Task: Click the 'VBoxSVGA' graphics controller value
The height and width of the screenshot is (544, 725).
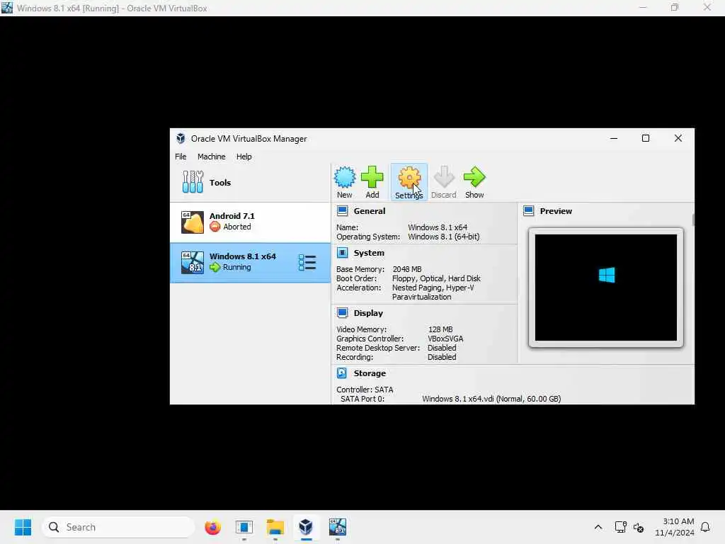Action: pyautogui.click(x=445, y=339)
